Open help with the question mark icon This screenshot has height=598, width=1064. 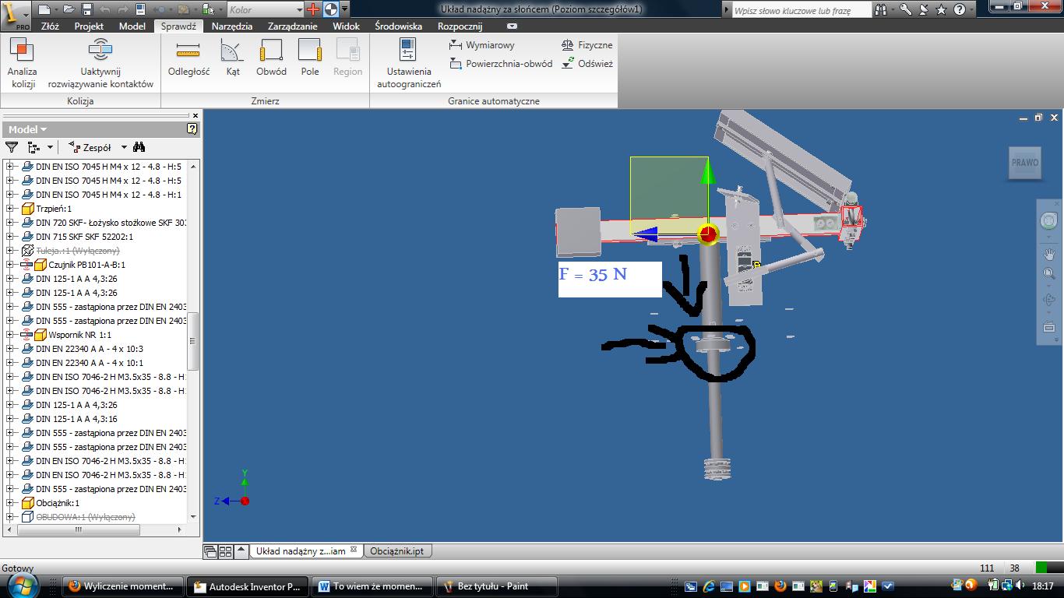tap(960, 9)
